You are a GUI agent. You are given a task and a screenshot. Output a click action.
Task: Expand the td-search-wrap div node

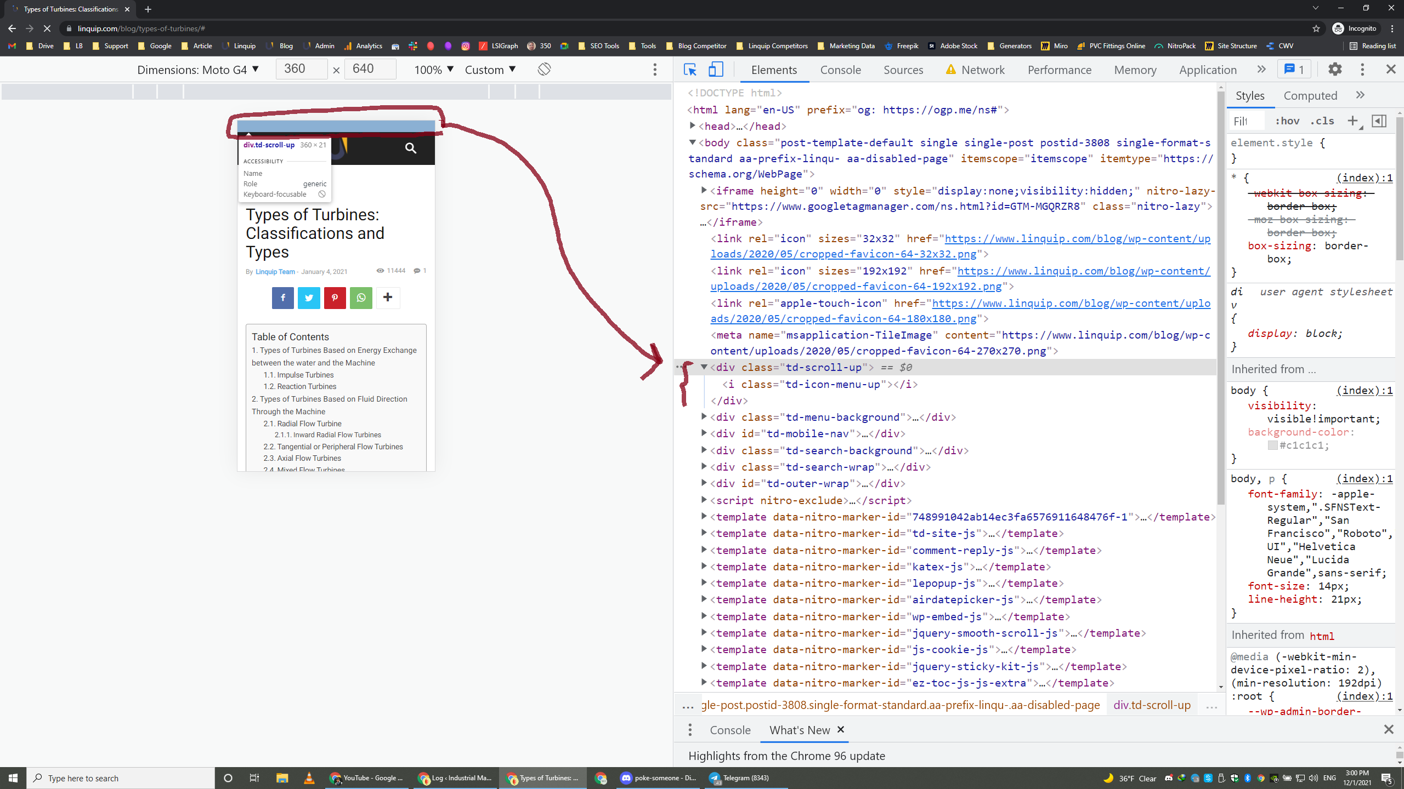click(x=704, y=467)
